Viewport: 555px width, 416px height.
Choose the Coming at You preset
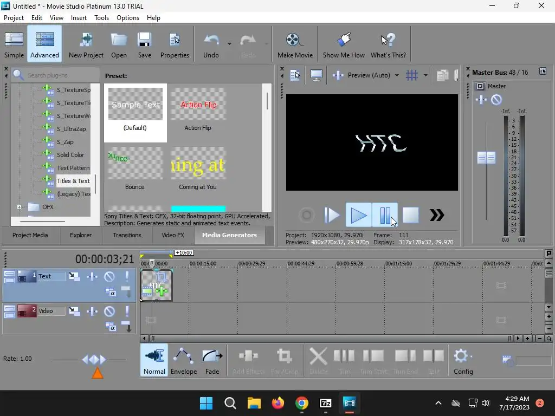click(x=198, y=169)
